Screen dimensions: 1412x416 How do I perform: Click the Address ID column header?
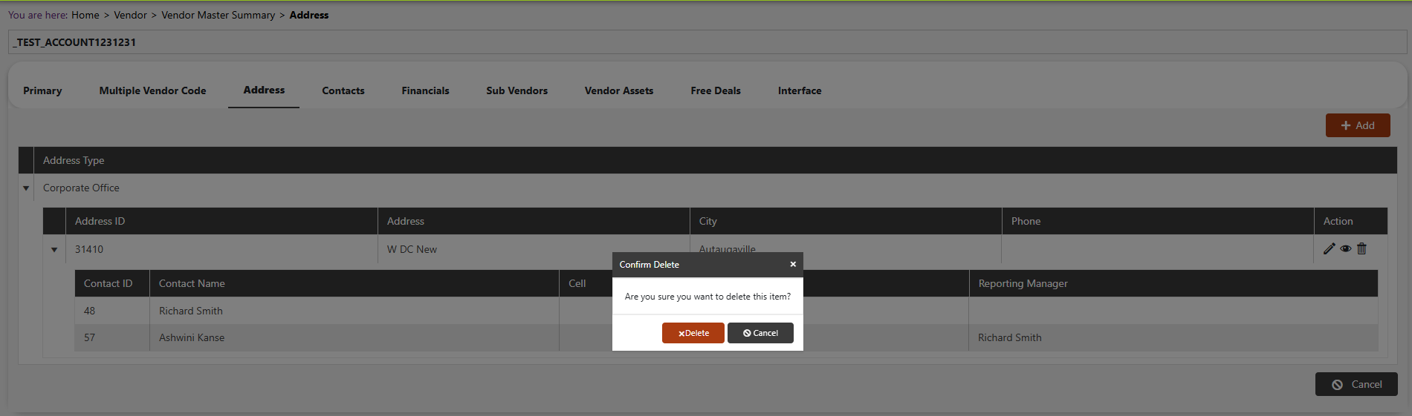221,221
